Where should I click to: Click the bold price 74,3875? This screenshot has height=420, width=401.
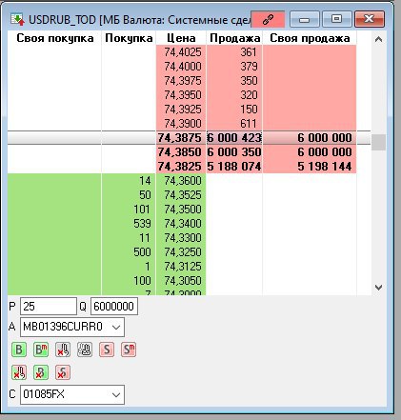pos(180,138)
